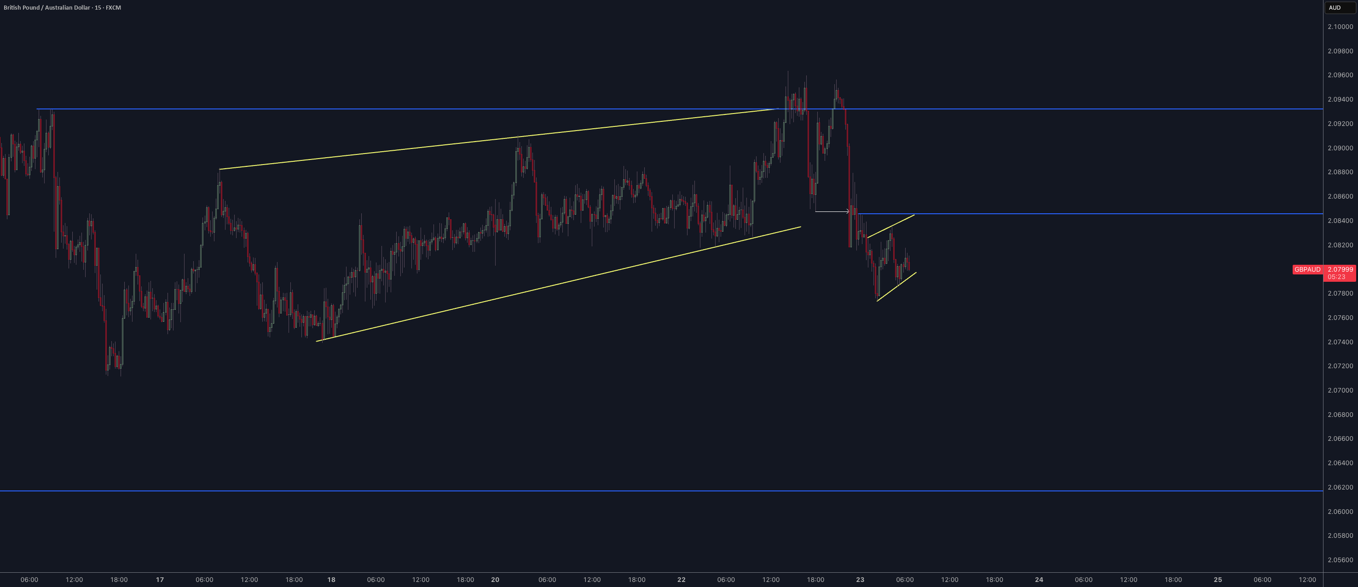This screenshot has width=1358, height=587.
Task: Select the long upper yellow trendline
Action: click(499, 139)
